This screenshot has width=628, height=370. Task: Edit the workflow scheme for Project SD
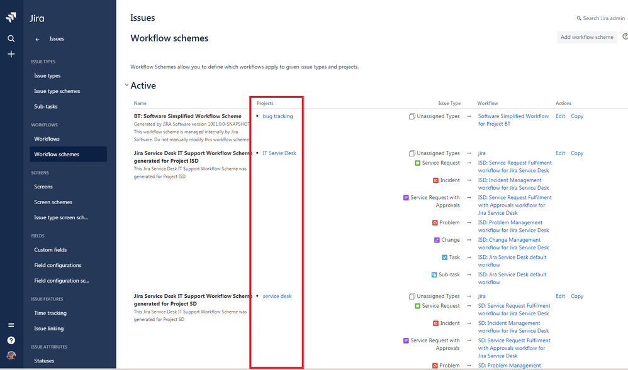tap(560, 297)
